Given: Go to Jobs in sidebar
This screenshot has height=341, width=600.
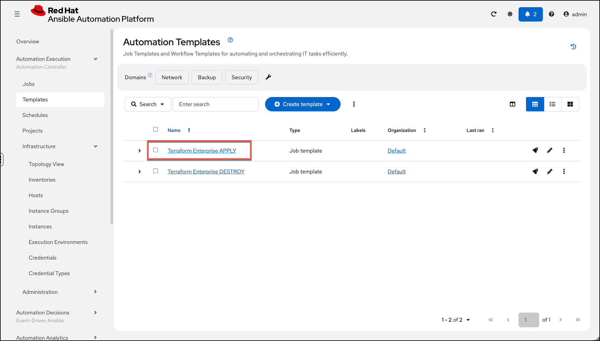Looking at the screenshot, I should (x=28, y=84).
